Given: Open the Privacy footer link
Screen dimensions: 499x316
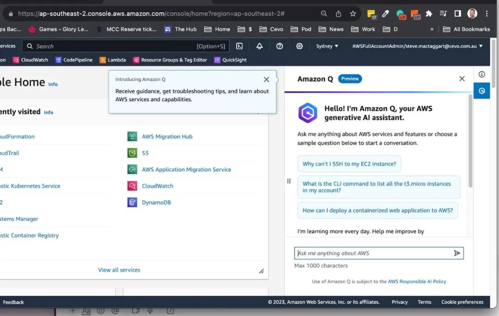Looking at the screenshot, I should tap(400, 302).
